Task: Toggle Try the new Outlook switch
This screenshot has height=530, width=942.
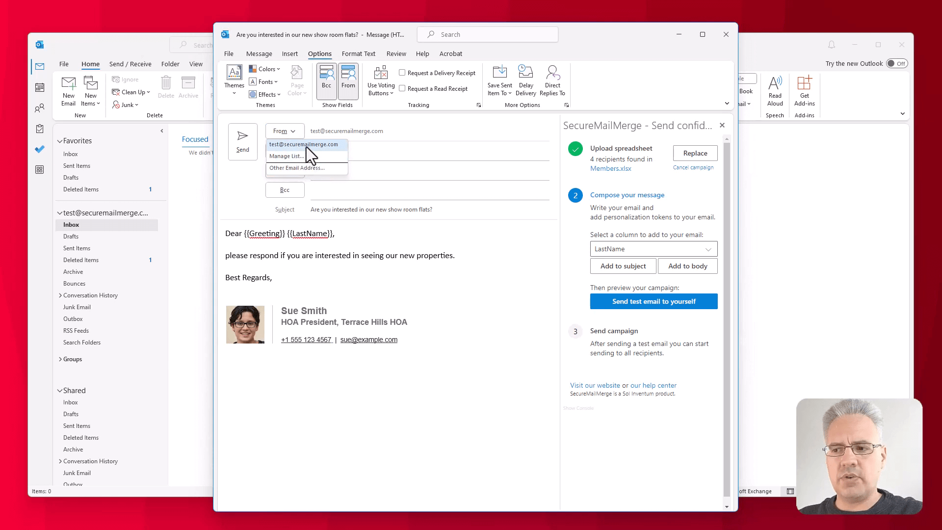Action: (x=897, y=64)
